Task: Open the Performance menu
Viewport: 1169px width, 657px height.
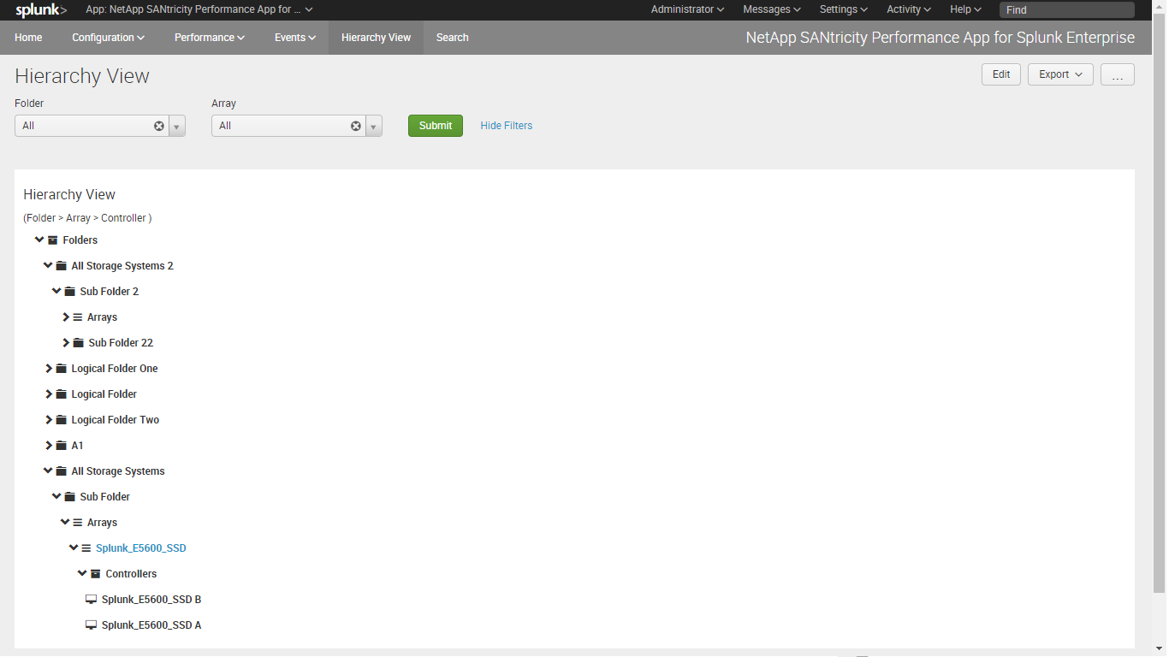Action: pyautogui.click(x=210, y=38)
